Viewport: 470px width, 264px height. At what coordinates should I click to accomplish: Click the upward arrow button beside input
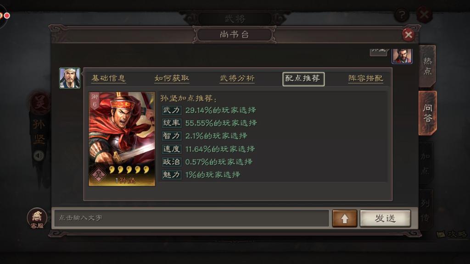click(x=345, y=219)
